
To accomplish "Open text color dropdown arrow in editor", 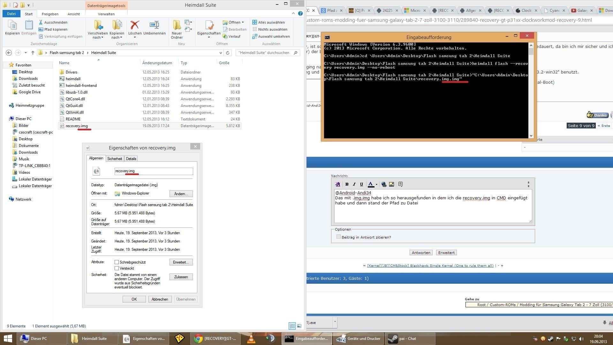I will (376, 184).
